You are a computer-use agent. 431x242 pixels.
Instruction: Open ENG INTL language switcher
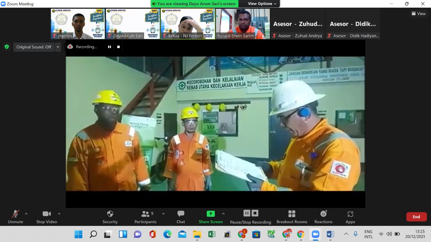tap(368, 234)
